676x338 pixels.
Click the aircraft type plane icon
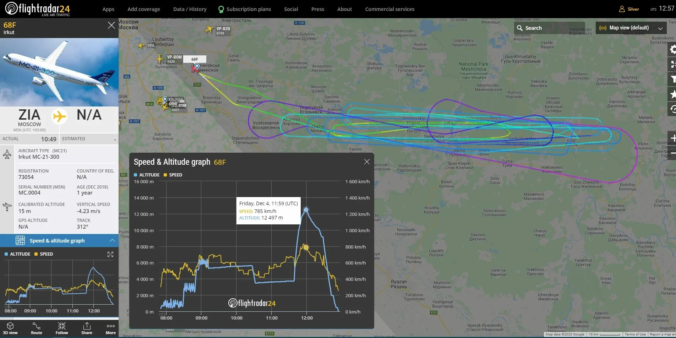pyautogui.click(x=7, y=154)
